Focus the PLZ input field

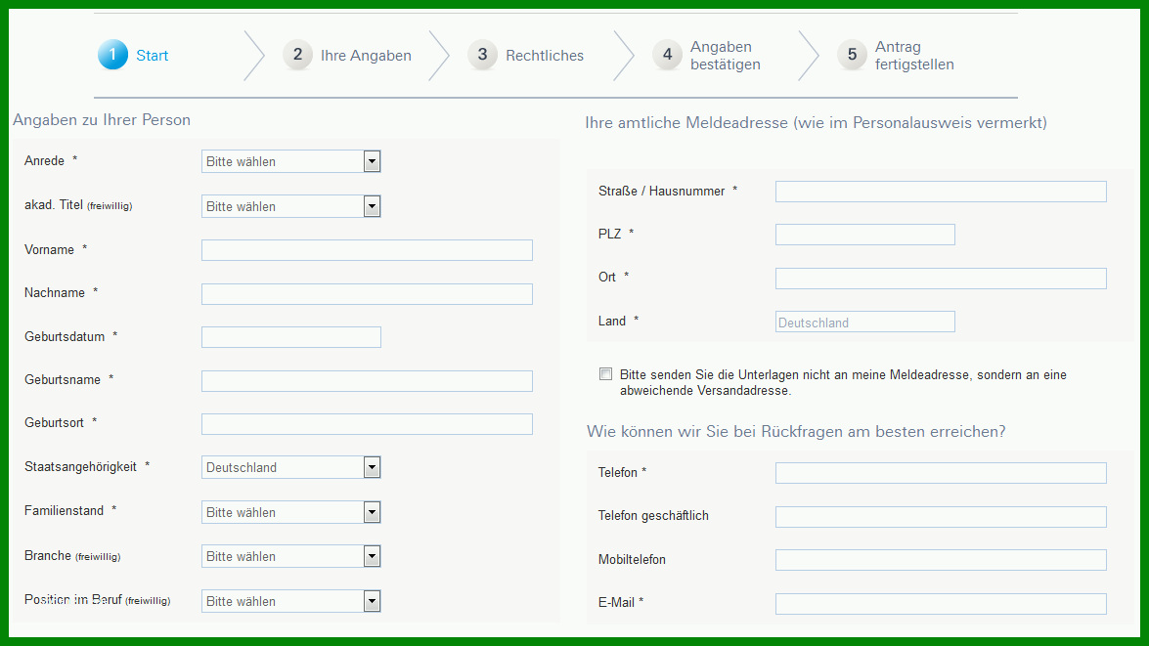pyautogui.click(x=865, y=235)
